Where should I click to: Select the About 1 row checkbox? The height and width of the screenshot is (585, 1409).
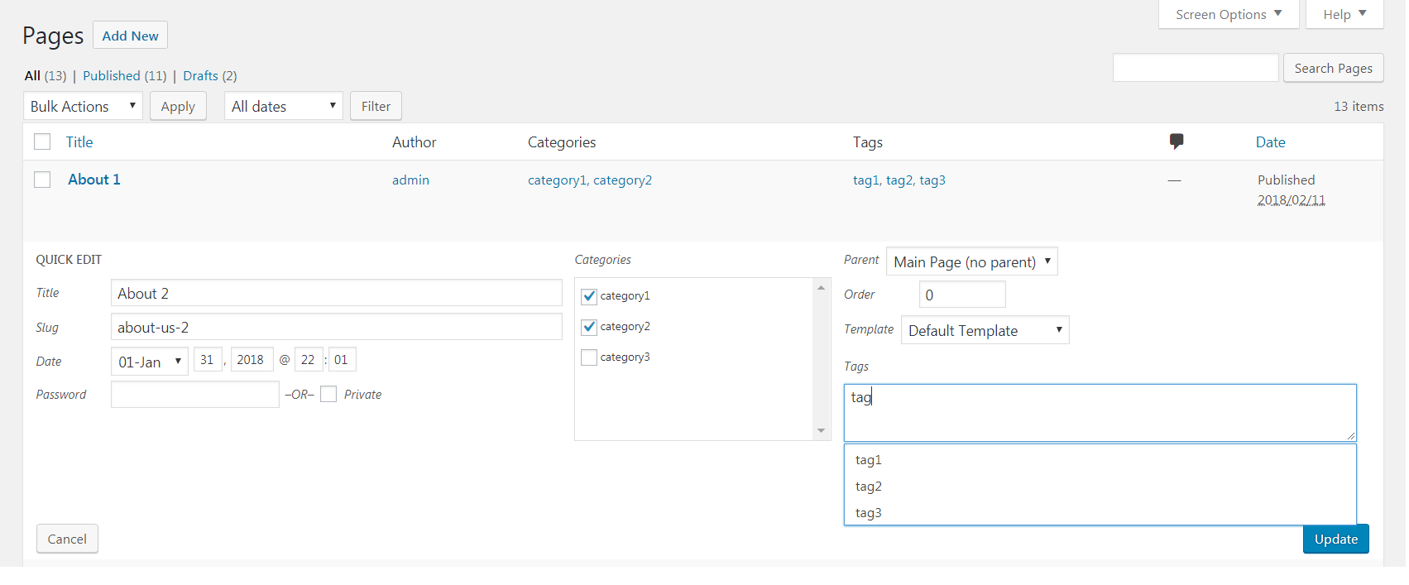tap(42, 180)
